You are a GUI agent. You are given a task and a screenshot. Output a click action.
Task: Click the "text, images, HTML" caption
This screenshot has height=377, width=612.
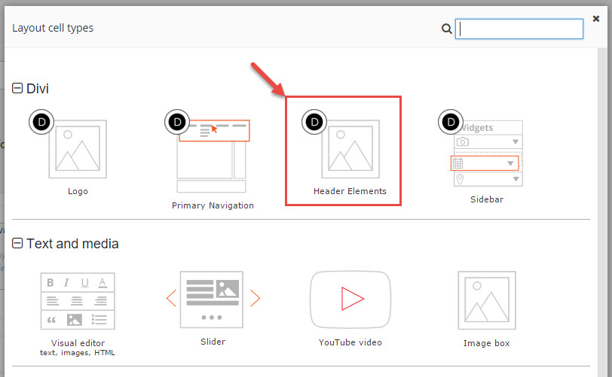point(78,353)
